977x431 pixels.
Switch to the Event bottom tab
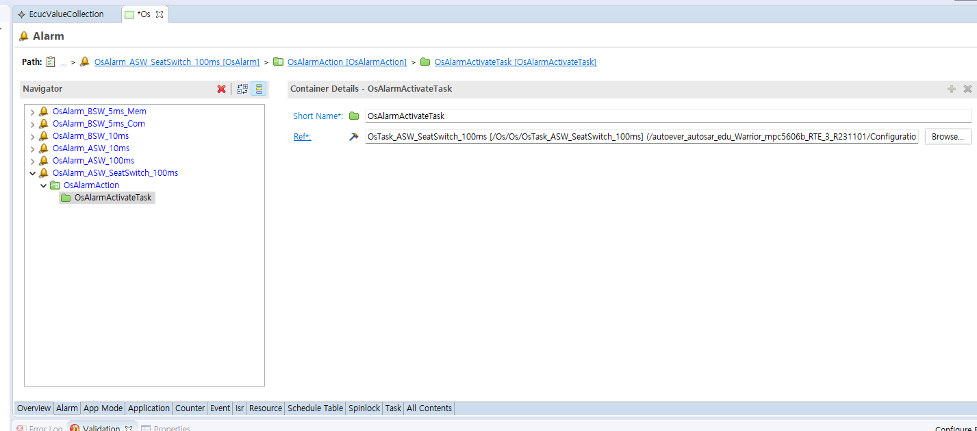(220, 408)
